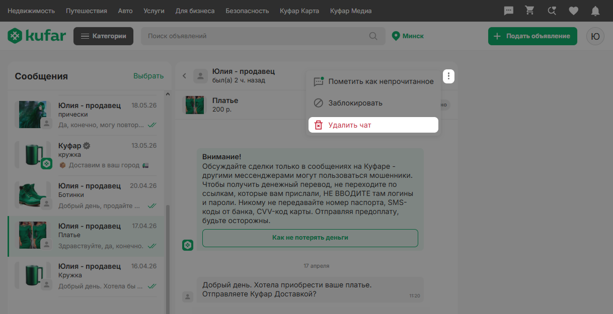613x314 pixels.
Task: Open Для бизнеса link
Action: coord(195,11)
